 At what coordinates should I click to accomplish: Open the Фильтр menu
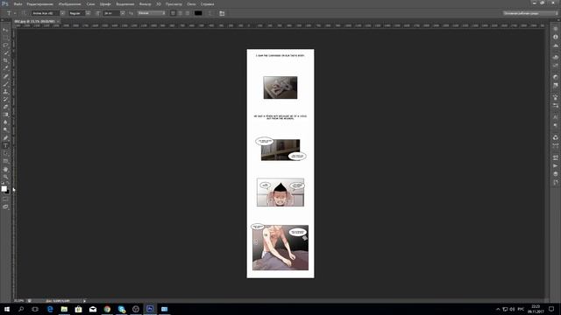coord(145,3)
